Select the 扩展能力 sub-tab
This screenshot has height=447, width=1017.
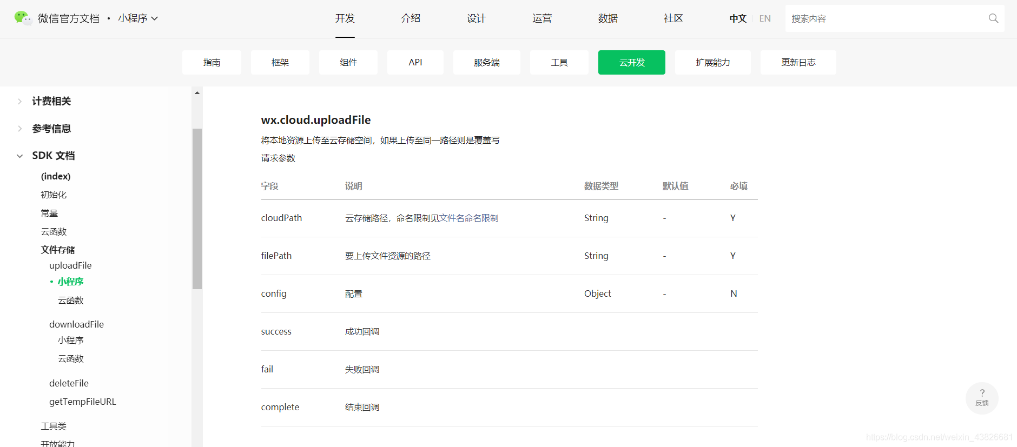pos(713,62)
